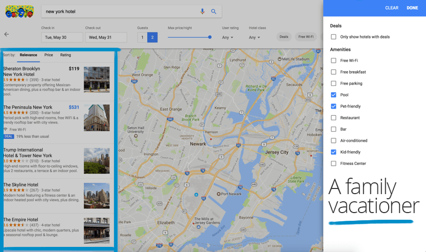This screenshot has width=426, height=252.
Task: Click the Google doodle logo
Action: click(19, 11)
